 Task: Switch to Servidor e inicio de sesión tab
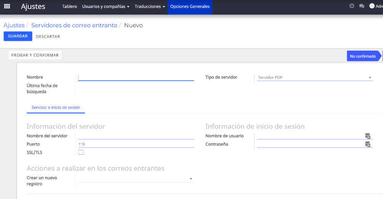(x=56, y=108)
